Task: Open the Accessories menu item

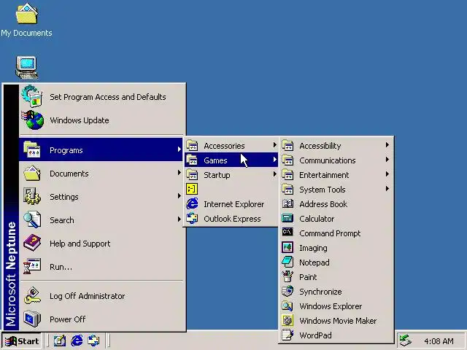Action: click(231, 146)
